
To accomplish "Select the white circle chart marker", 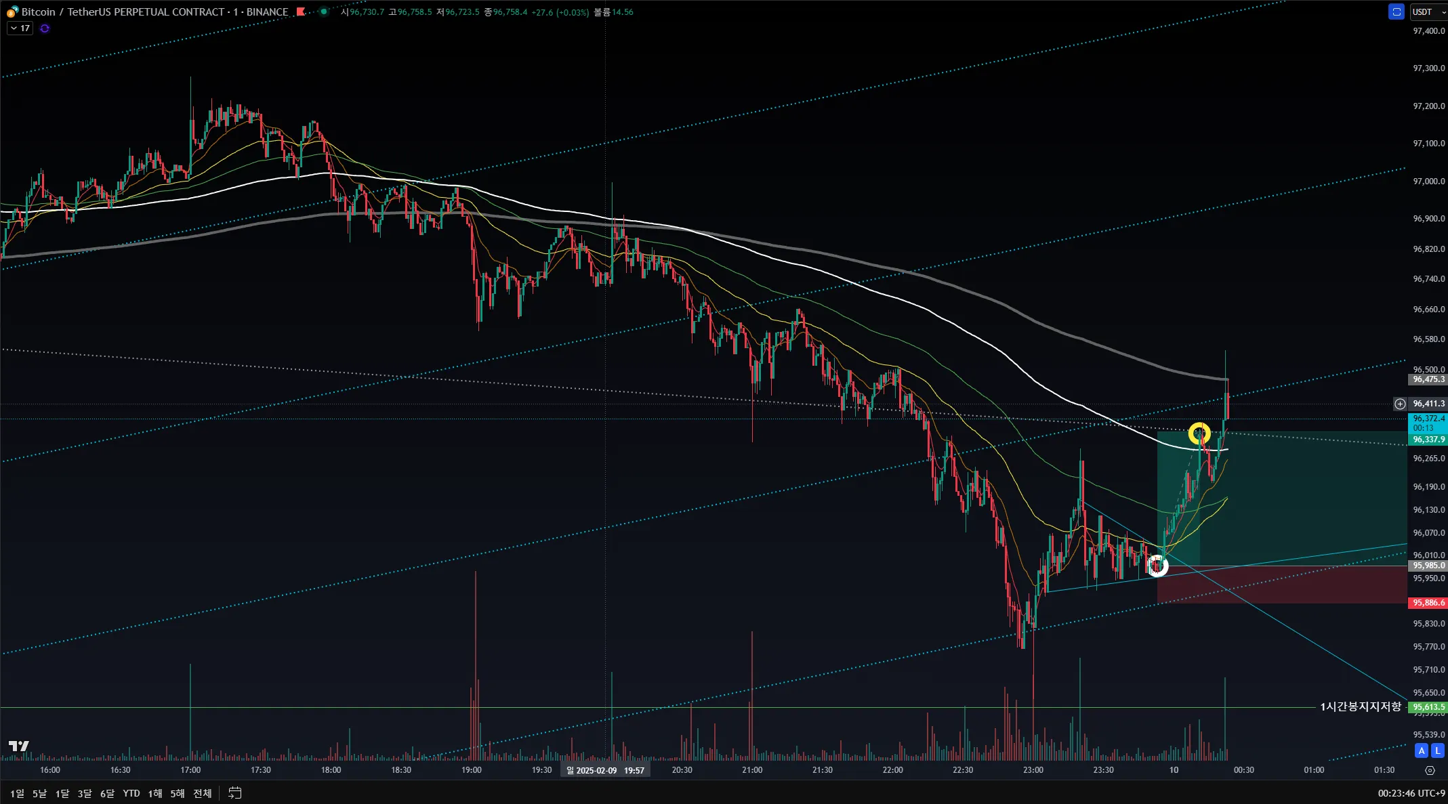I will click(1157, 565).
